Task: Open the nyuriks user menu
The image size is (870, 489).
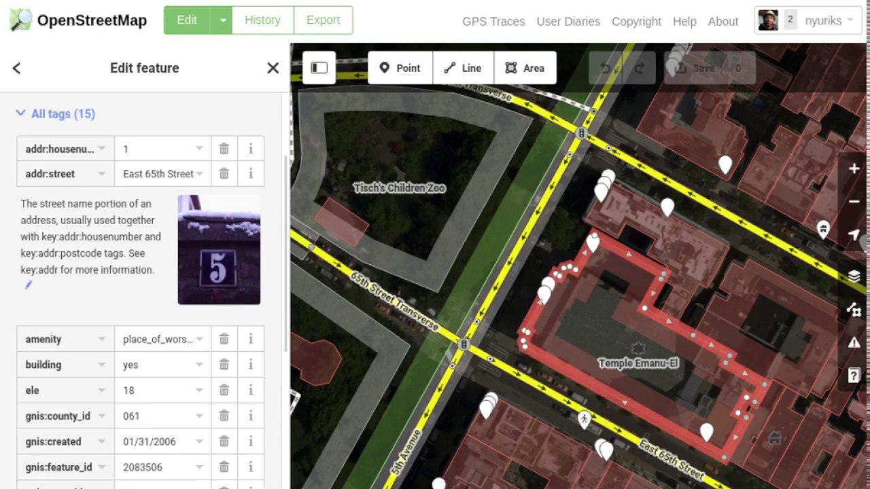Action: (x=807, y=20)
